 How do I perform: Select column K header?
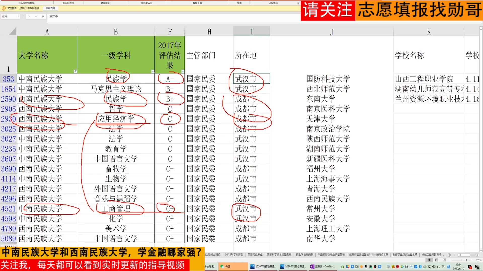click(429, 32)
